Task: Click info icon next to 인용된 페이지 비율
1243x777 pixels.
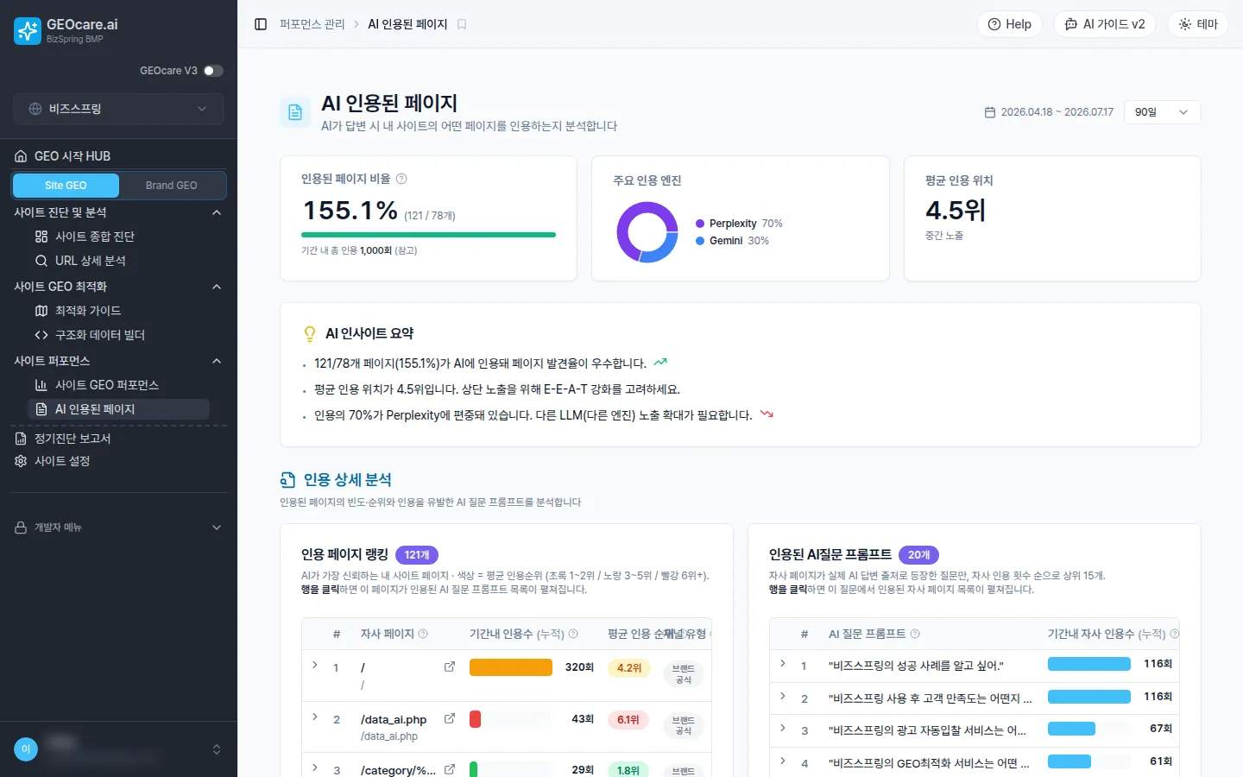Action: click(401, 179)
